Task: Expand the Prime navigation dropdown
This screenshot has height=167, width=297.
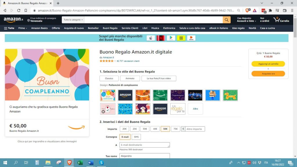Action: [x=22, y=28]
